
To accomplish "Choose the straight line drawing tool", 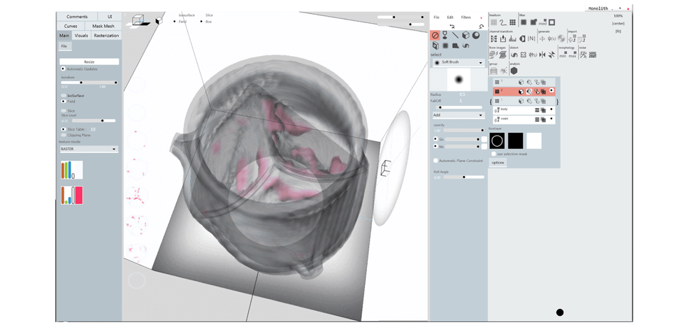I will pyautogui.click(x=456, y=36).
